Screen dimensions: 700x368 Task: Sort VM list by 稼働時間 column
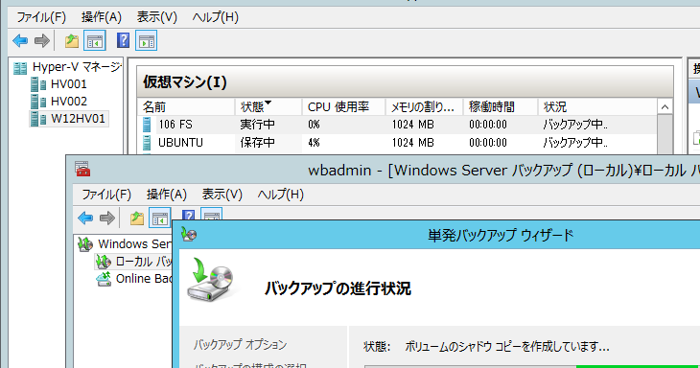(x=500, y=107)
